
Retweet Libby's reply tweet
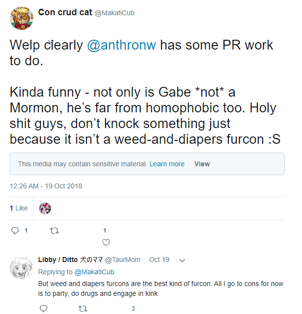83,309
